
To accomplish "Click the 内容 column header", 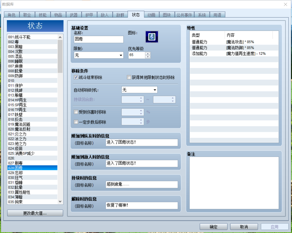I will click(249, 35).
